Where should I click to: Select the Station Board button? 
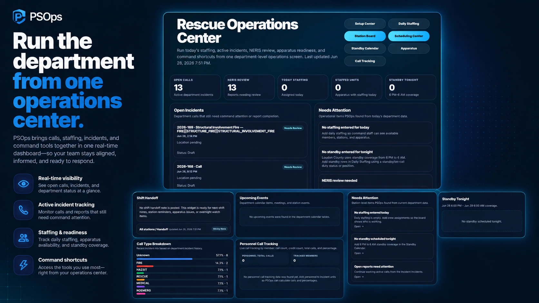[365, 36]
